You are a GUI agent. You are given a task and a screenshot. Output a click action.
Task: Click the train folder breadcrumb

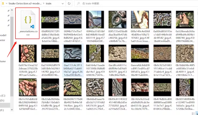(x=48, y=4)
